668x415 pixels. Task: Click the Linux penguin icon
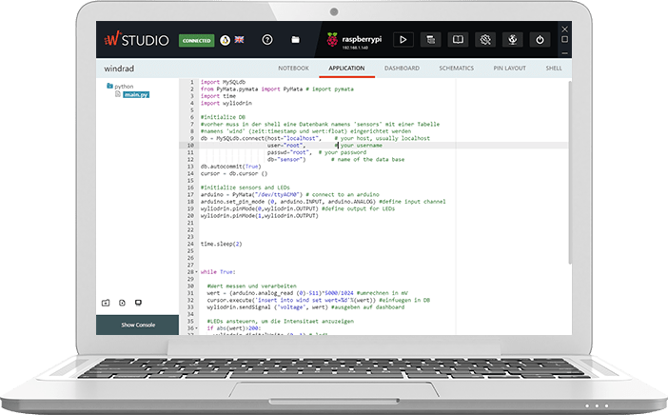pos(225,40)
